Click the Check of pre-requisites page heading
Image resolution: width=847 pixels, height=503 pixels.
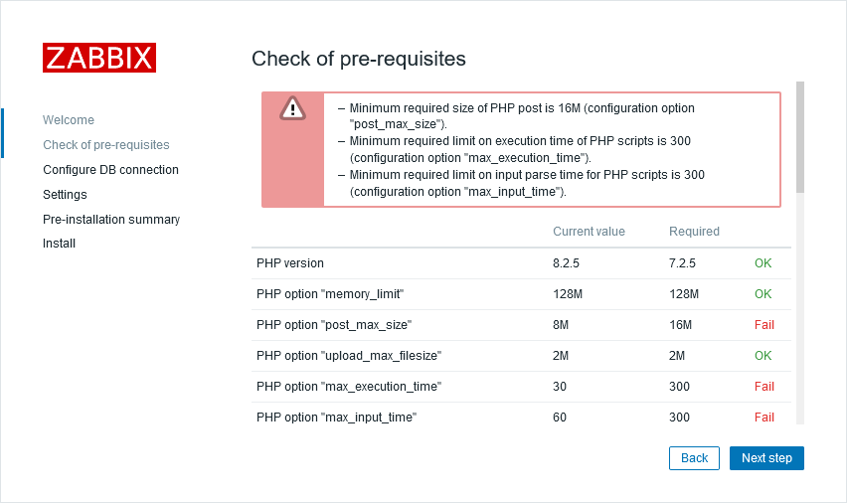[x=358, y=59]
